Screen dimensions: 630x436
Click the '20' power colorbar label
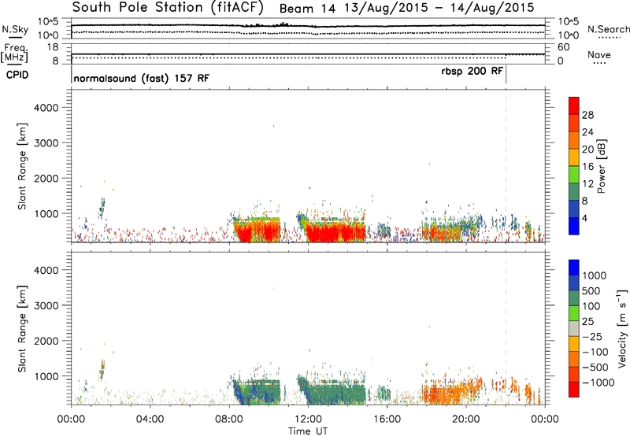(x=587, y=150)
